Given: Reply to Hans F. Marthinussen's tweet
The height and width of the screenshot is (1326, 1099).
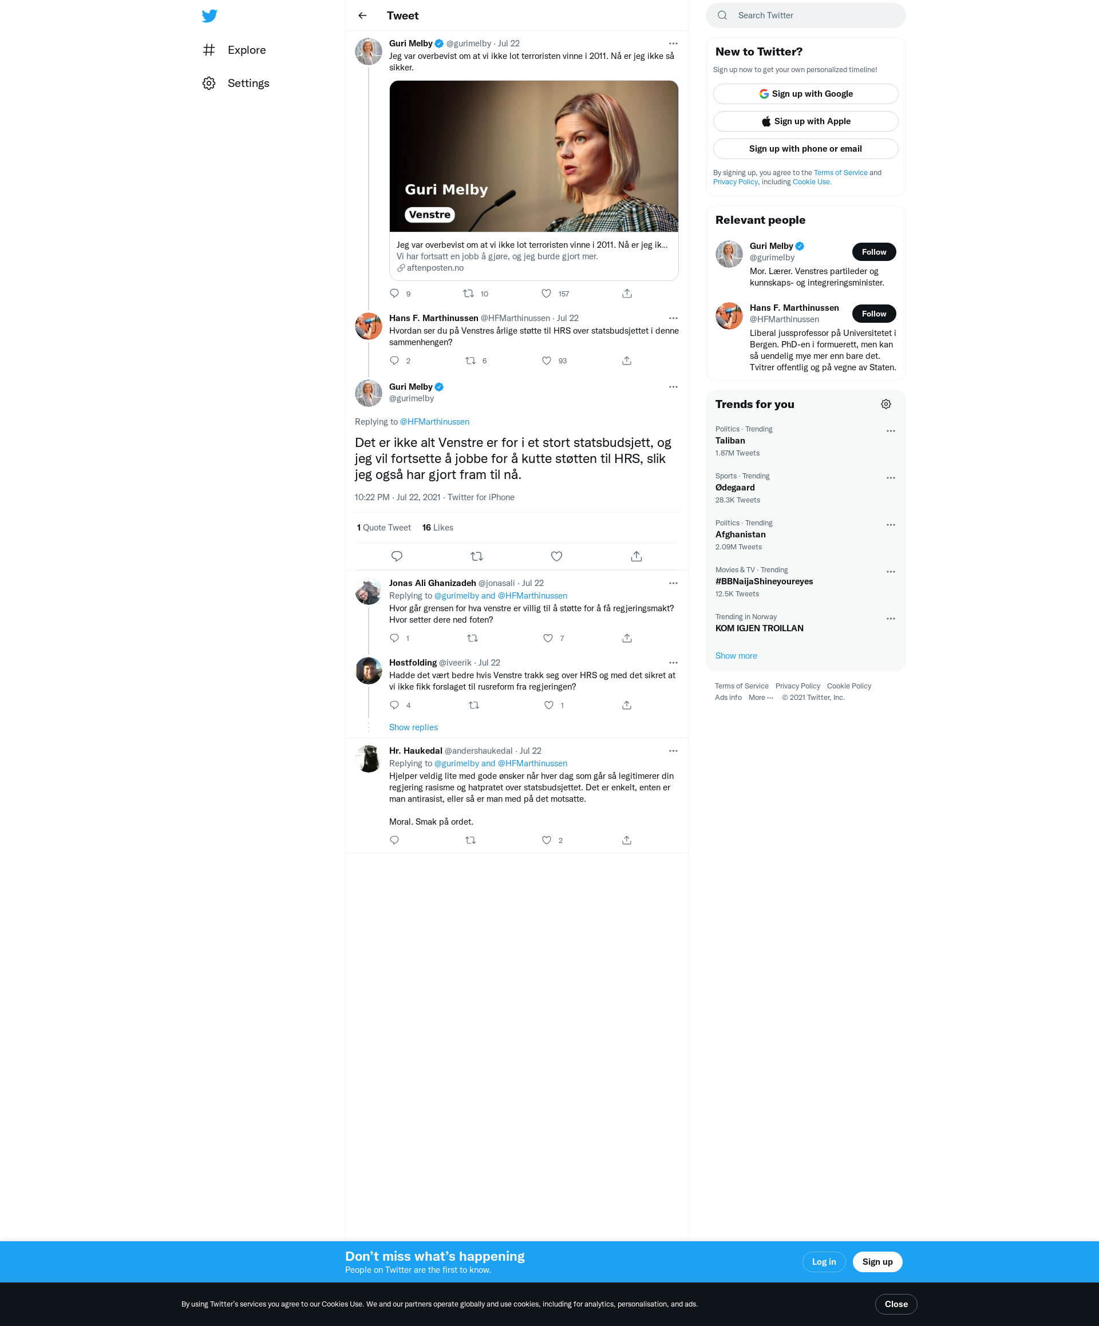Looking at the screenshot, I should [395, 361].
